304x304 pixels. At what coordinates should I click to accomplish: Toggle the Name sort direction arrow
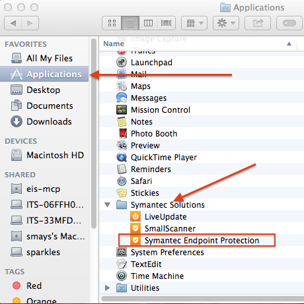coord(289,44)
